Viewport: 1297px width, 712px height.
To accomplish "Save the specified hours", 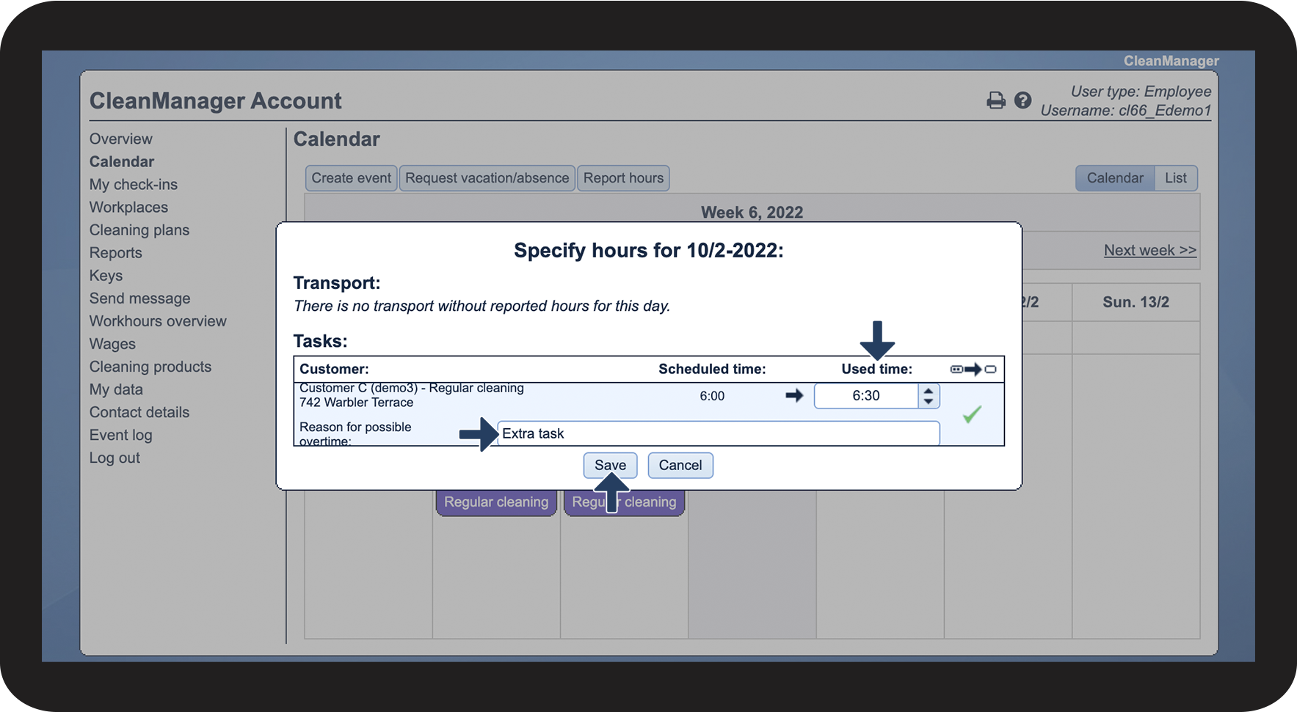I will point(610,465).
